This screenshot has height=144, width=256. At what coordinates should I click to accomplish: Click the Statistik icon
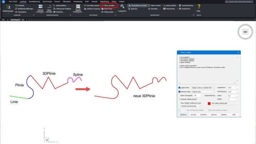16,6
